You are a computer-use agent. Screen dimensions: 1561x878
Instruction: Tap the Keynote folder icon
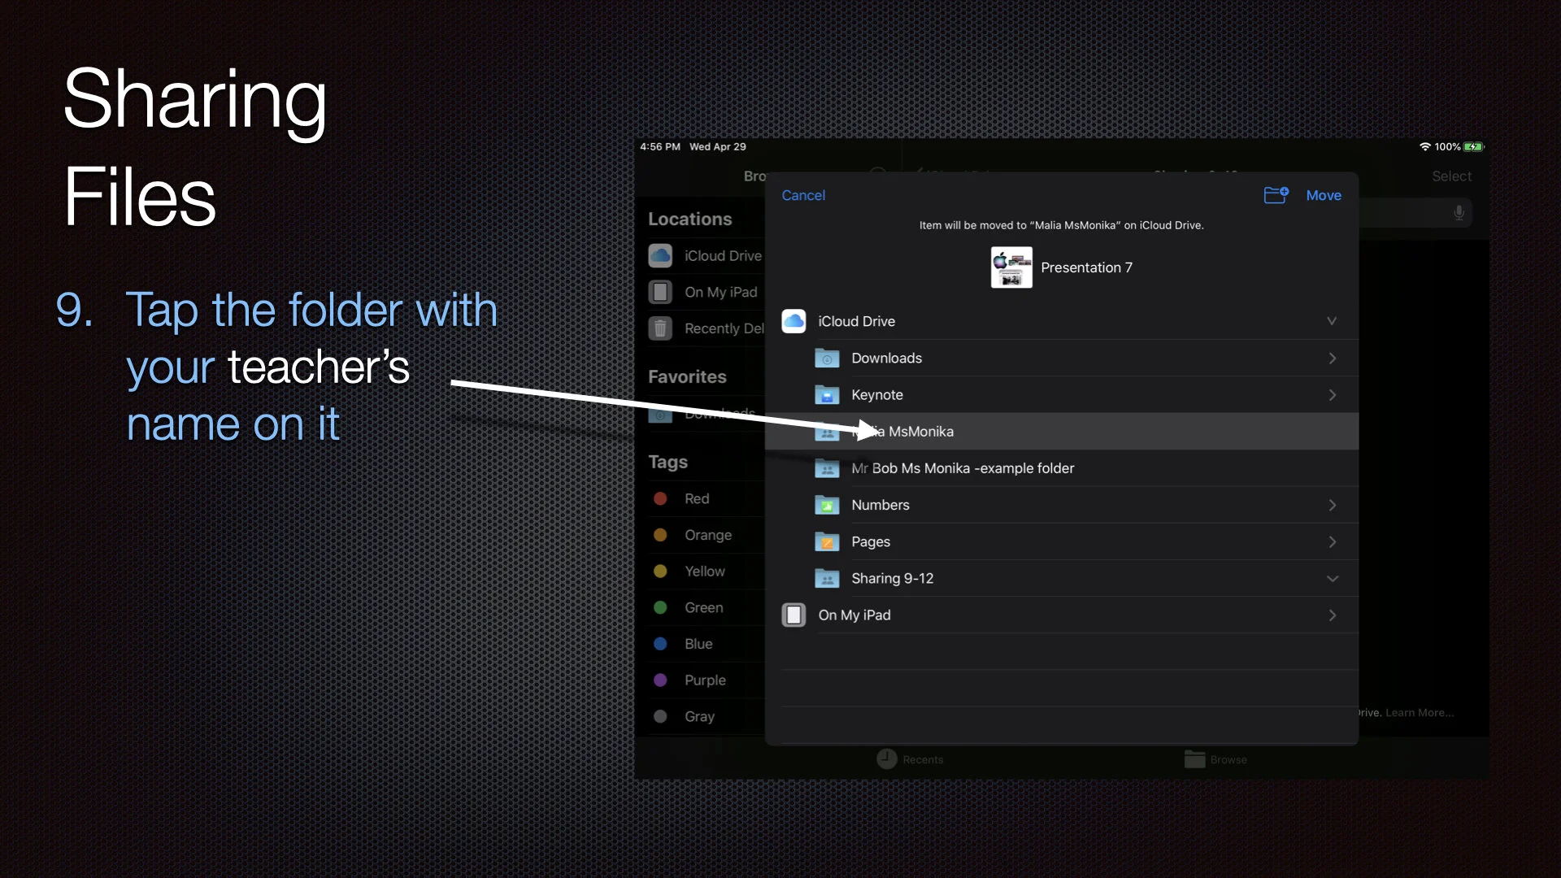pos(827,395)
